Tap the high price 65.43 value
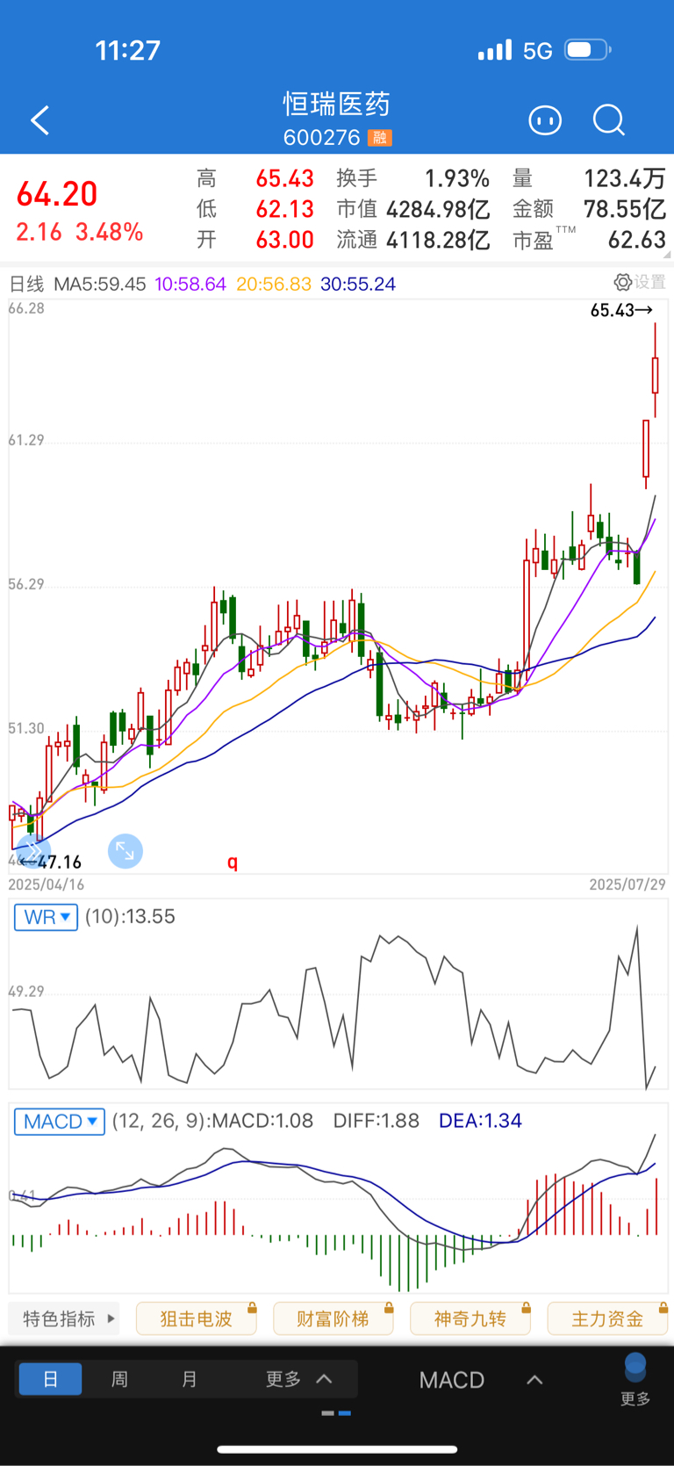The image size is (674, 1466). 285,178
